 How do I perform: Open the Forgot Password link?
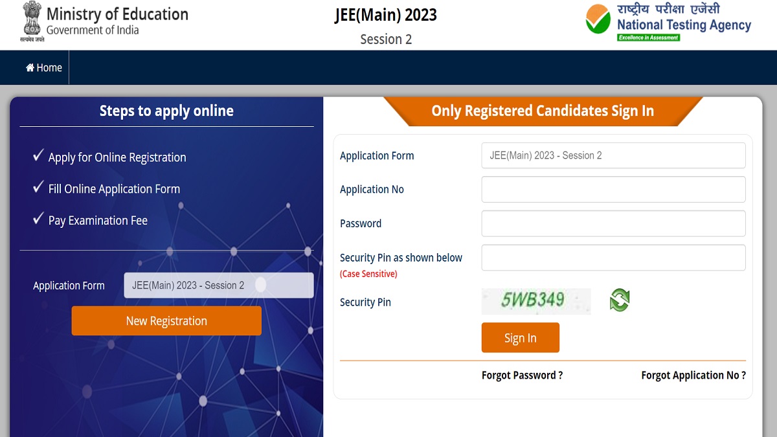point(522,375)
